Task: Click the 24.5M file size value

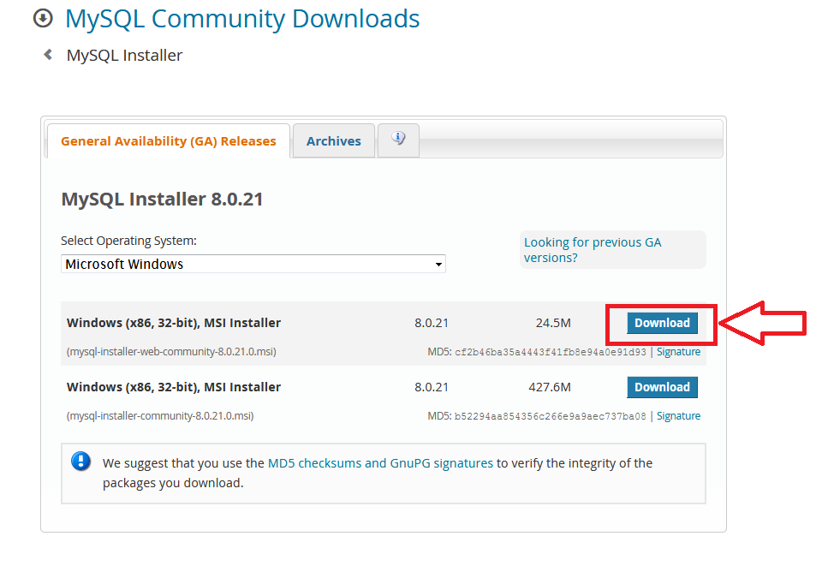Action: pos(553,323)
